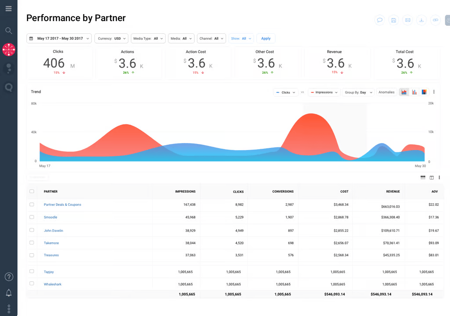Screen dimensions: 450x316
Task: Click the Anomalies button
Action: 386,92
